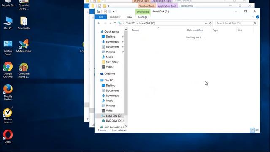Sort by the Name column header
270x152 pixels.
135,30
